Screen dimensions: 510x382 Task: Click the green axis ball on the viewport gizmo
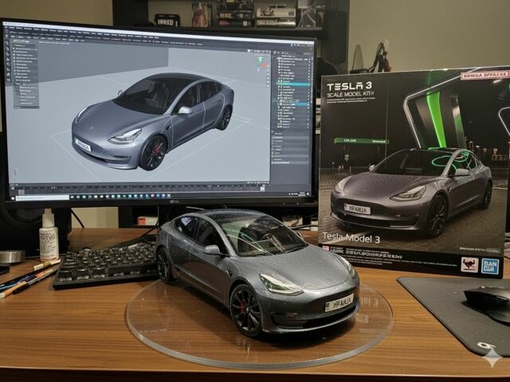tap(258, 59)
